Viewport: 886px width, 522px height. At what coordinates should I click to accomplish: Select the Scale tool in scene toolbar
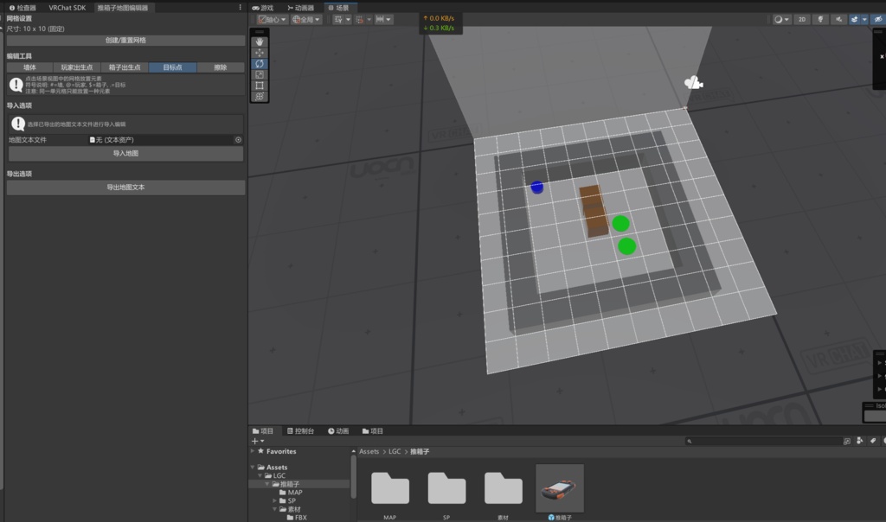260,74
